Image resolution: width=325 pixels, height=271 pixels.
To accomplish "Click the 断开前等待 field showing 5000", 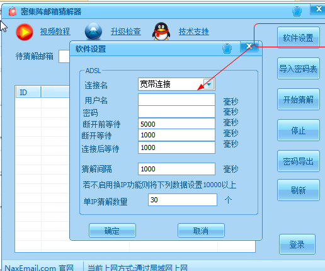I will 176,124.
